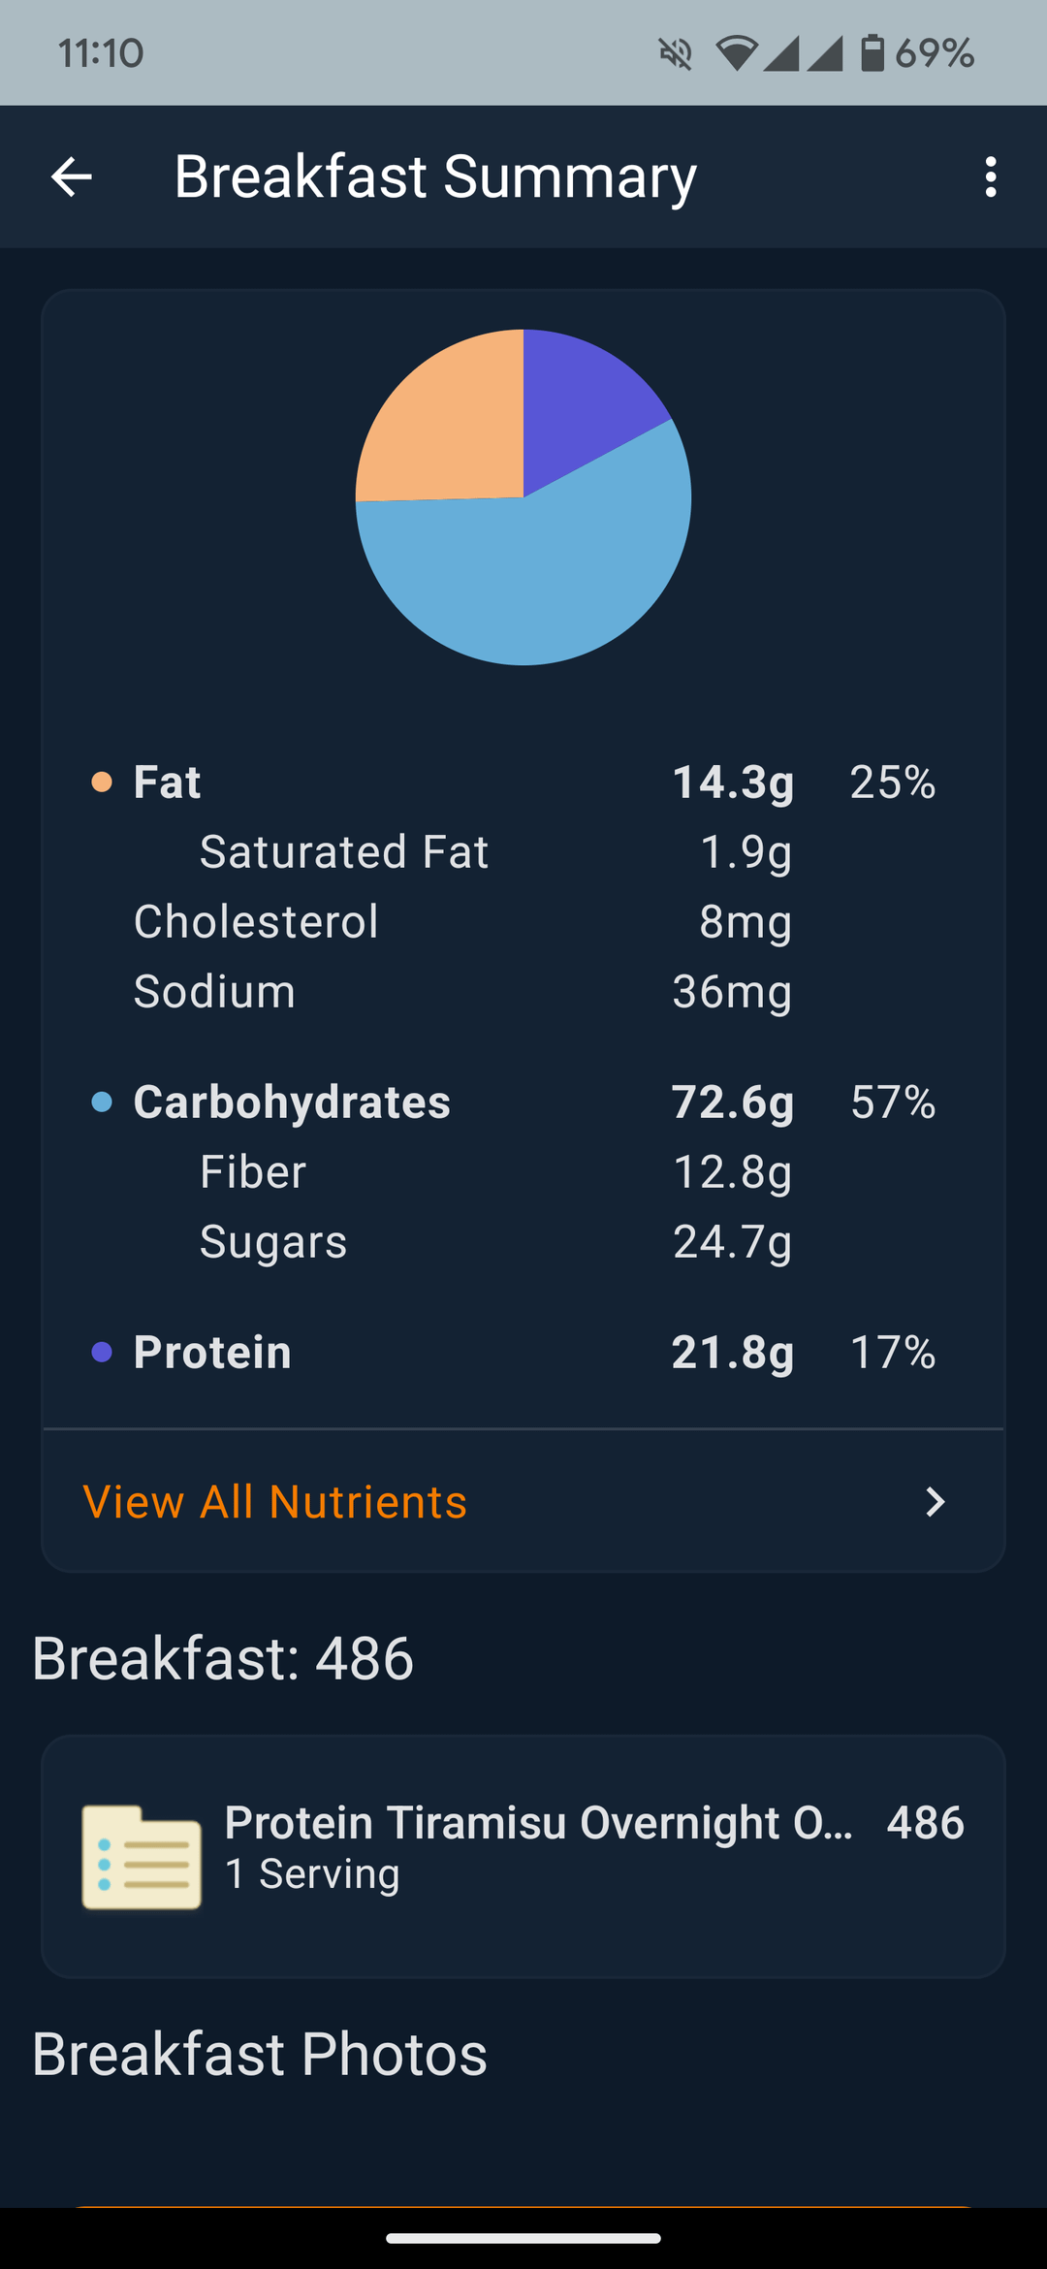
Task: Open View All Nutrients link
Action: [x=275, y=1502]
